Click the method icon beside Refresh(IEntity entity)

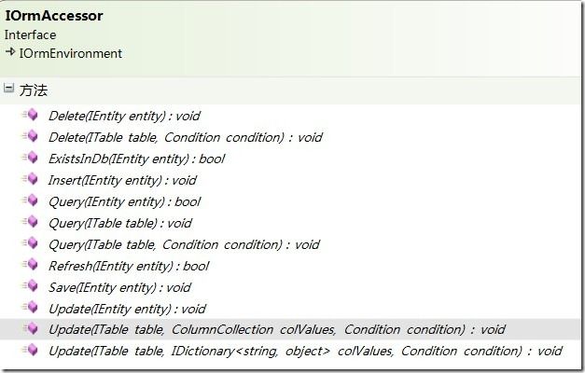click(30, 265)
